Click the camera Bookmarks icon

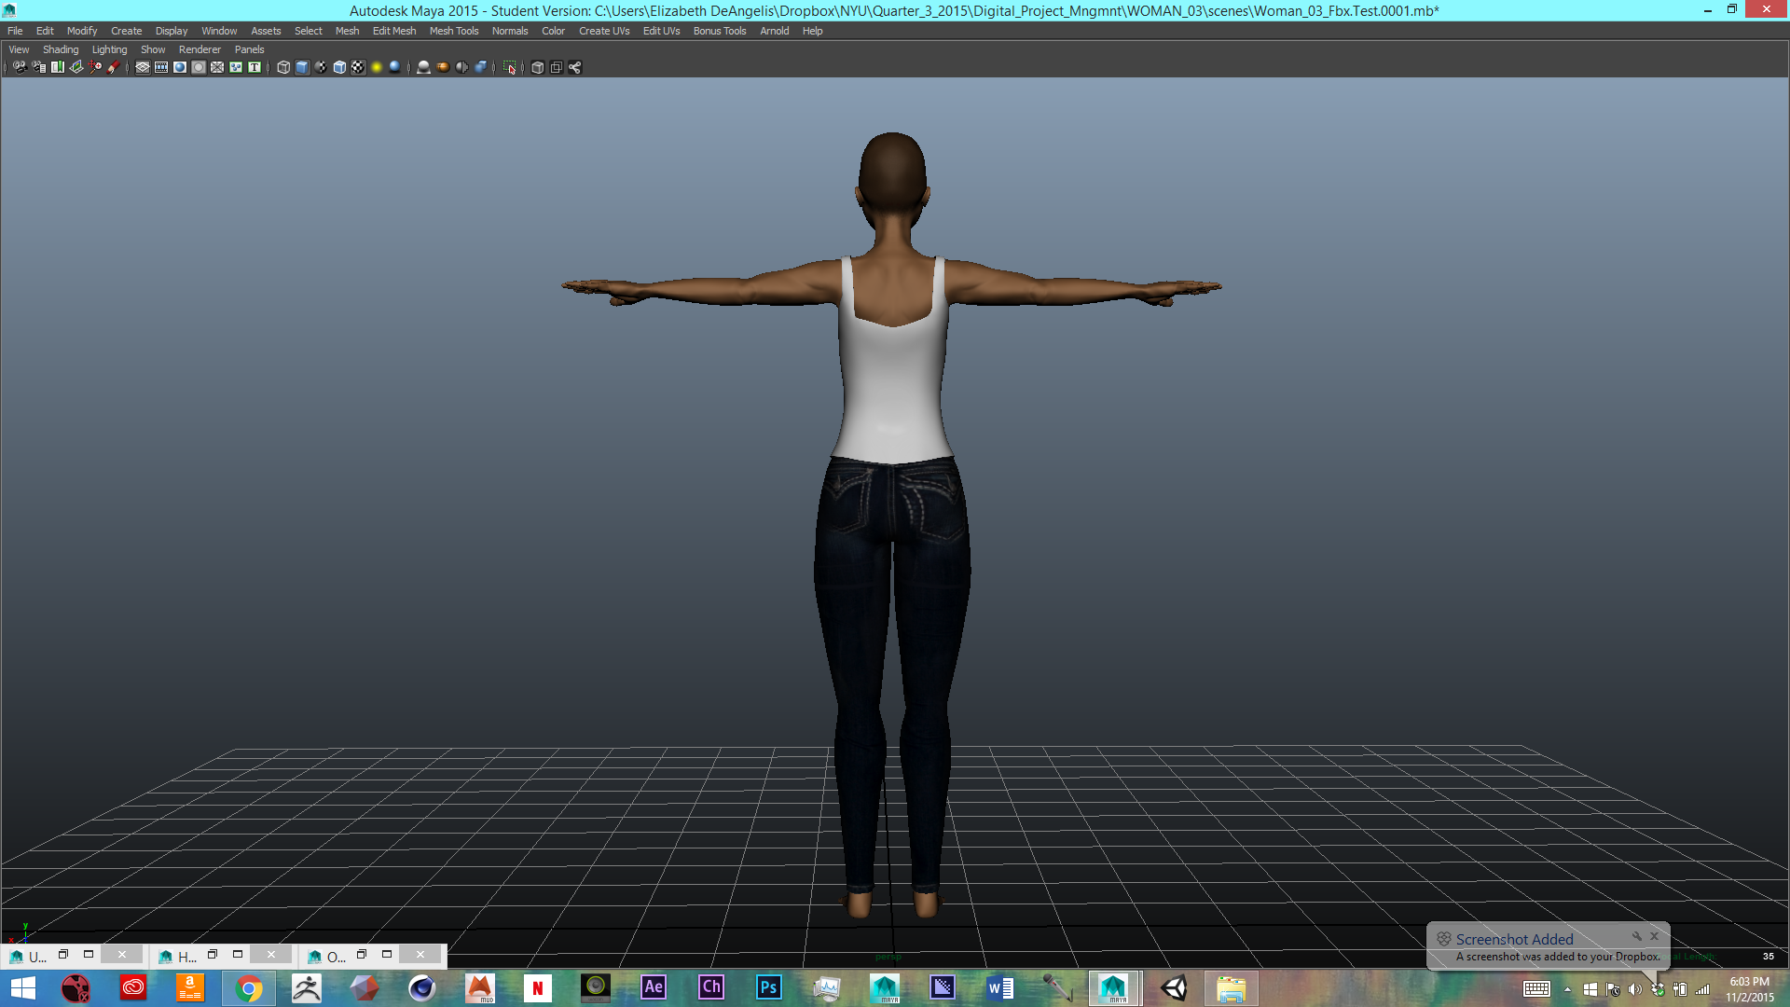coord(58,67)
